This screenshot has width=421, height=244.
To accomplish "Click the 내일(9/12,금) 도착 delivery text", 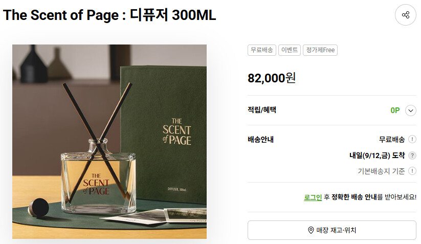I will click(377, 156).
